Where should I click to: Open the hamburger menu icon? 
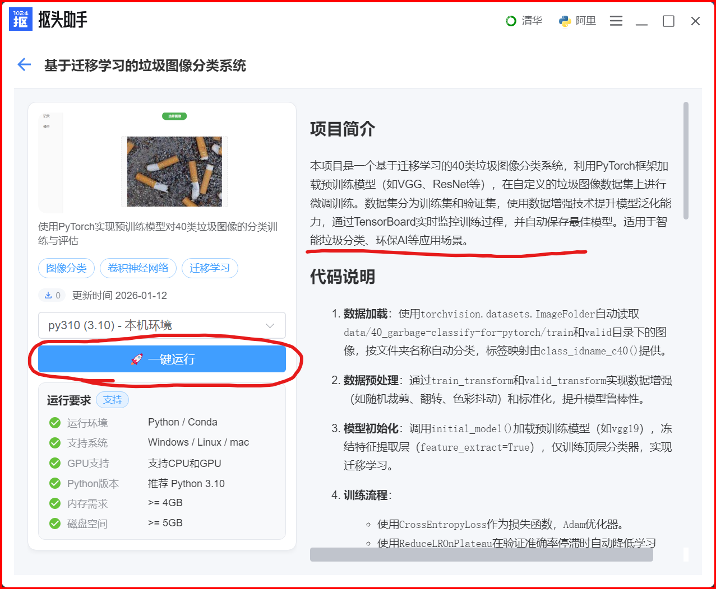[616, 21]
